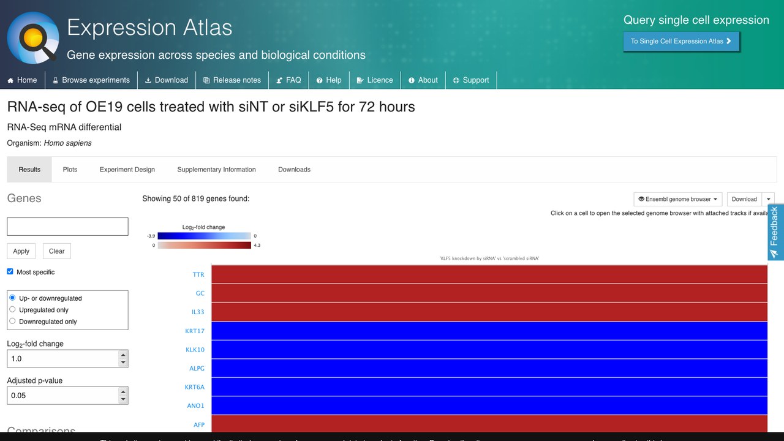Focus the Genes search input field
Image resolution: width=784 pixels, height=441 pixels.
[67, 227]
